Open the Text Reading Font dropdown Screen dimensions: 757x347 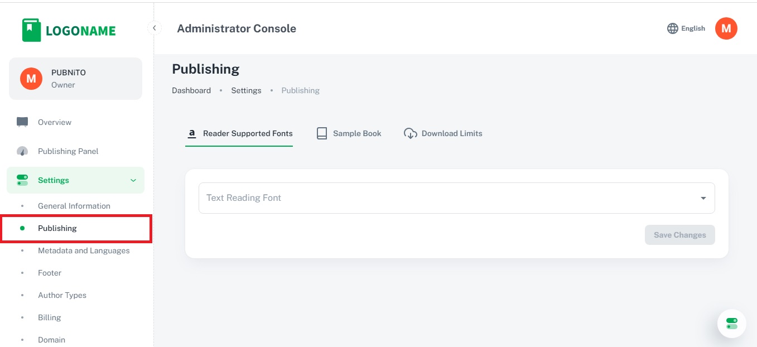click(x=456, y=198)
